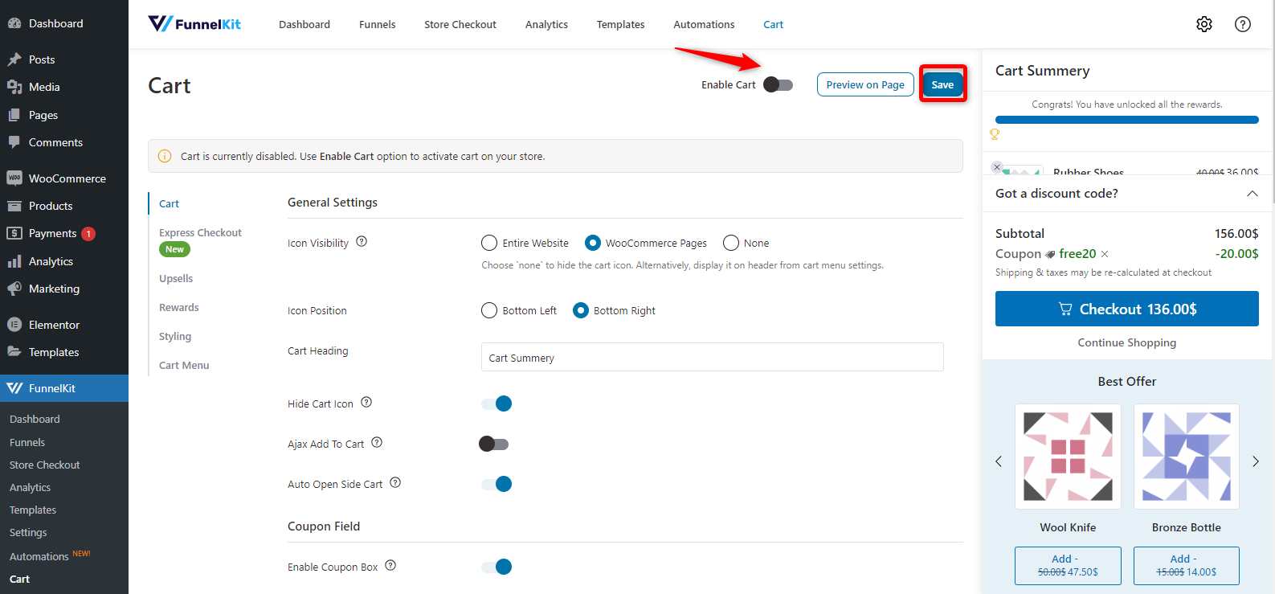Open the Funnels tab in the top nav
The width and height of the screenshot is (1275, 594).
(378, 24)
